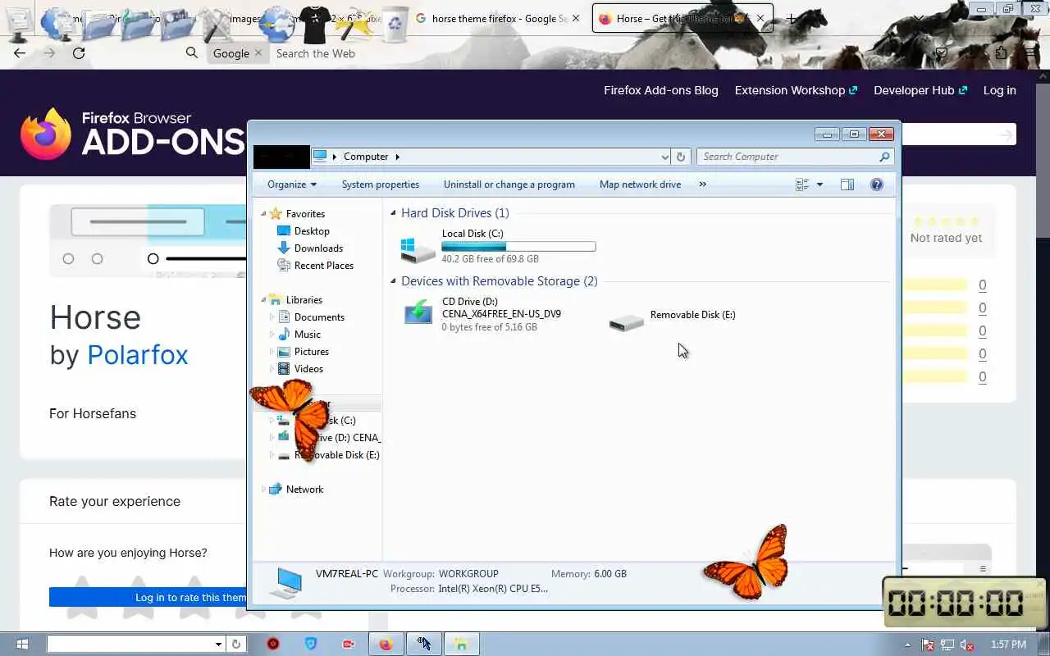
Task: Close the horse theme firefox Google tab
Action: point(576,18)
